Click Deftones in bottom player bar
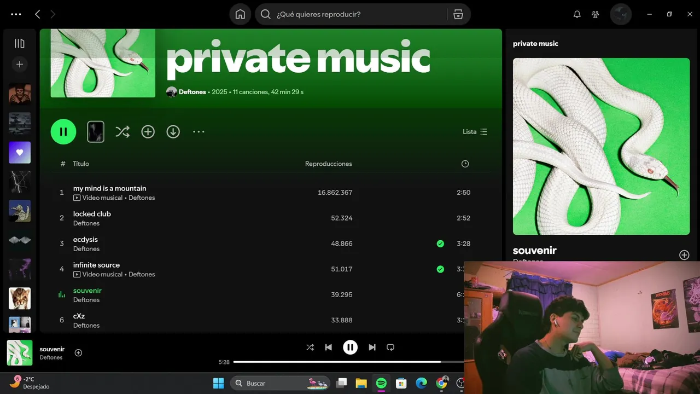 point(51,357)
